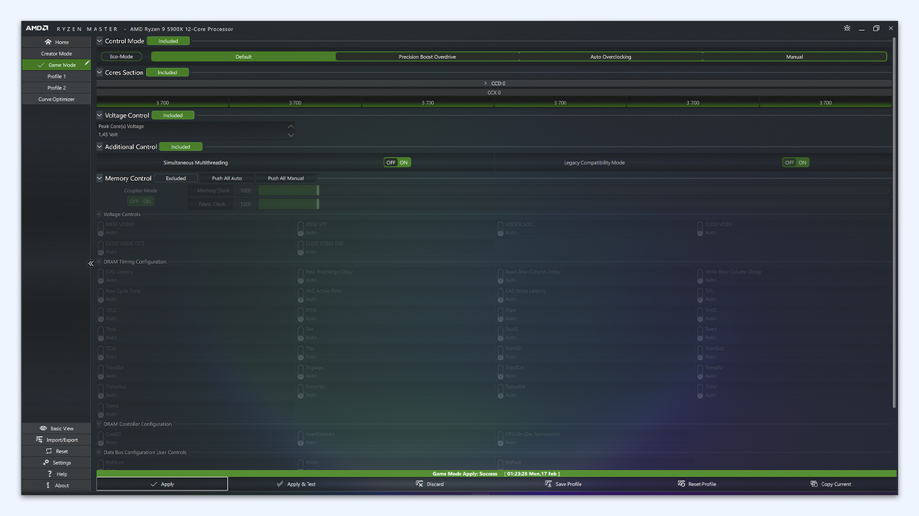Click the Reset icon in the sidebar
Viewport: 919px width, 516px height.
pos(48,451)
